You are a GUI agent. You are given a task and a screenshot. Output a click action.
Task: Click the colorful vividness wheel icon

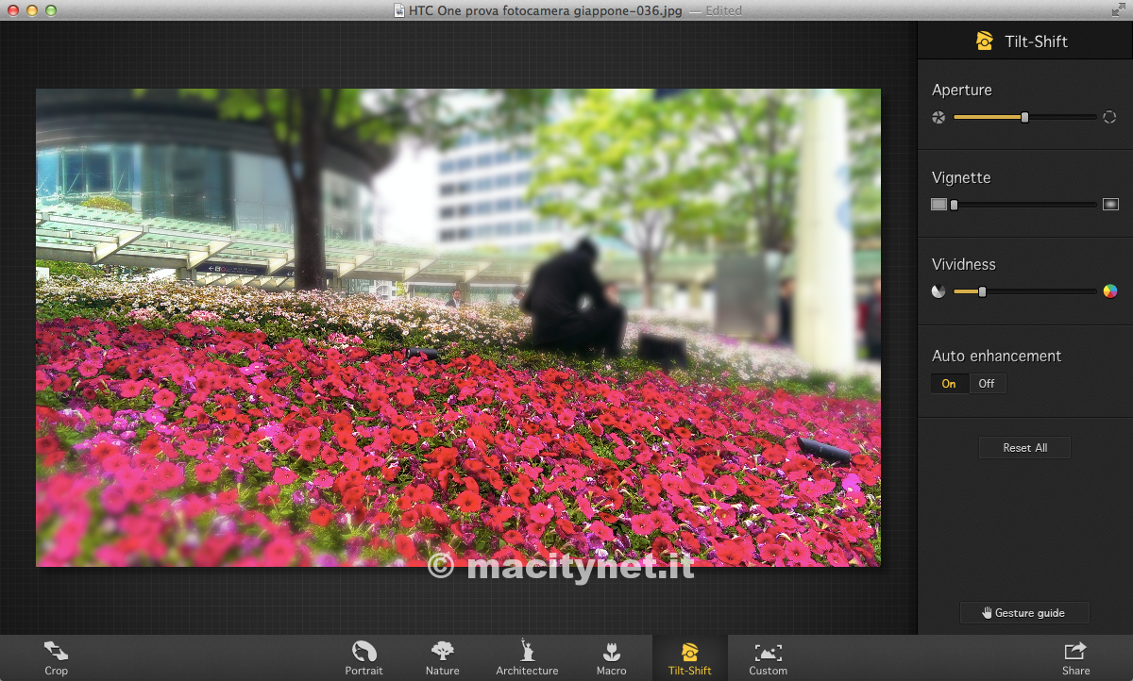point(1110,291)
